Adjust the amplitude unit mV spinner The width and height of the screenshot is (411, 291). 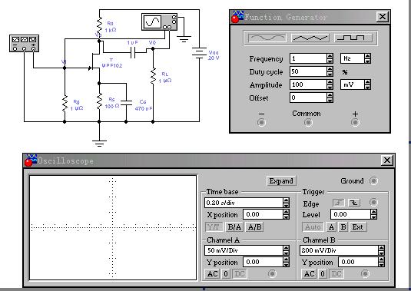pyautogui.click(x=367, y=84)
